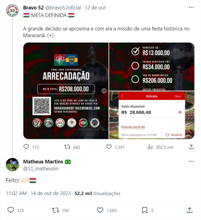Share Matheus Martins' tweet
The height and width of the screenshot is (220, 201).
(189, 210)
